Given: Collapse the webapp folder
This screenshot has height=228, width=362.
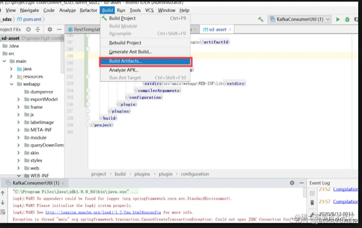Looking at the screenshot, I should pos(12,84).
